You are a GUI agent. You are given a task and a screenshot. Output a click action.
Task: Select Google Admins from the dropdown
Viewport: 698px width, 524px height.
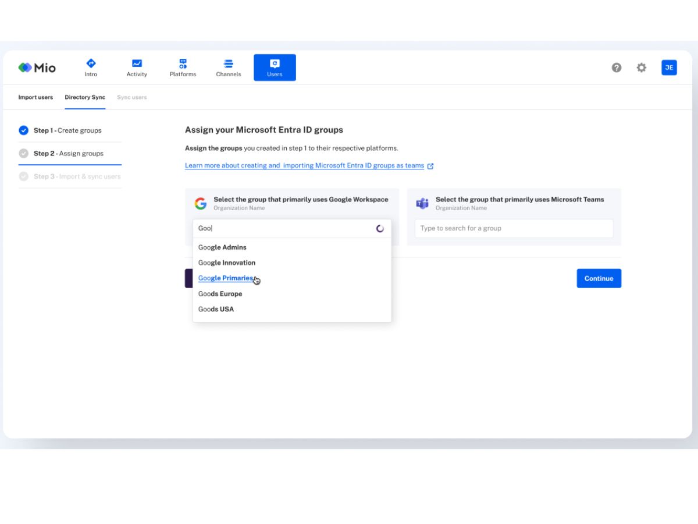tap(292, 247)
